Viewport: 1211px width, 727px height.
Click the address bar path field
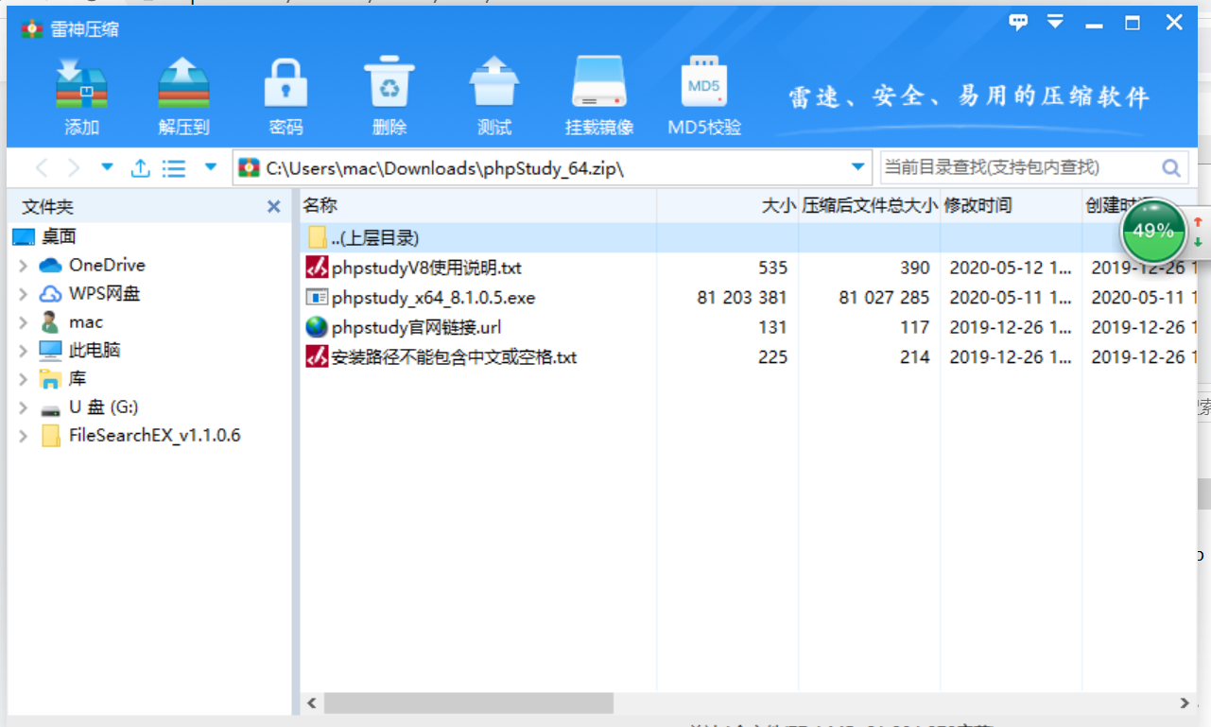(x=553, y=168)
